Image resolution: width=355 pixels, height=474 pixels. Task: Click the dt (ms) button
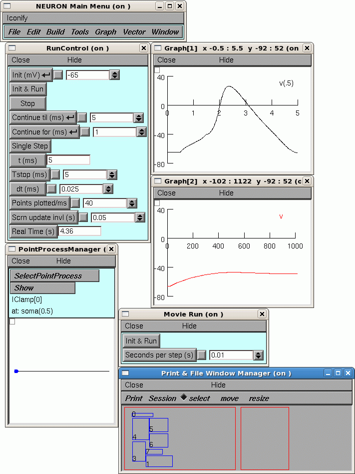(28, 189)
